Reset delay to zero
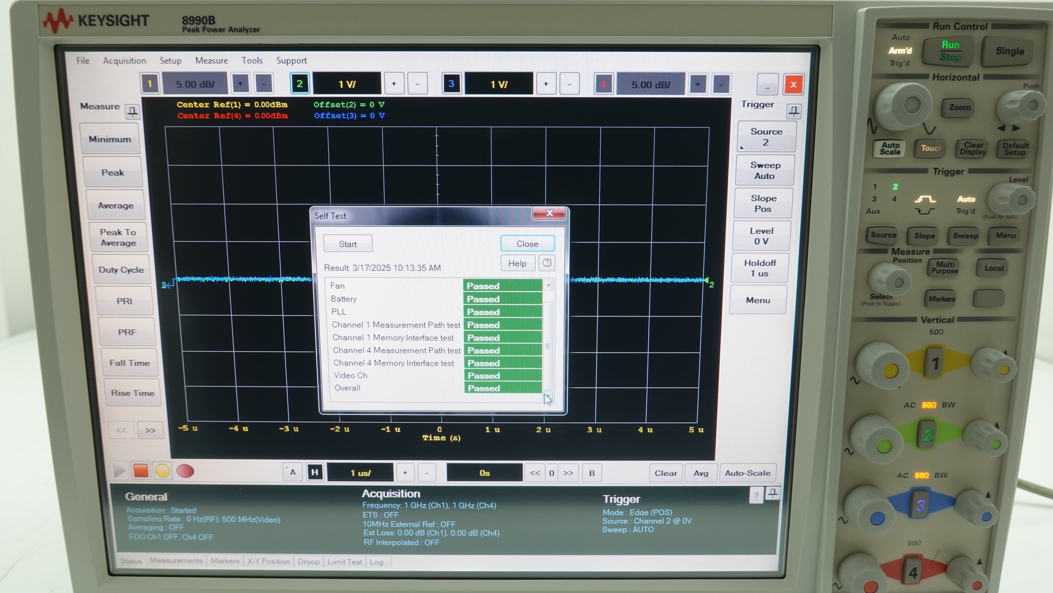This screenshot has width=1053, height=593. click(x=551, y=473)
